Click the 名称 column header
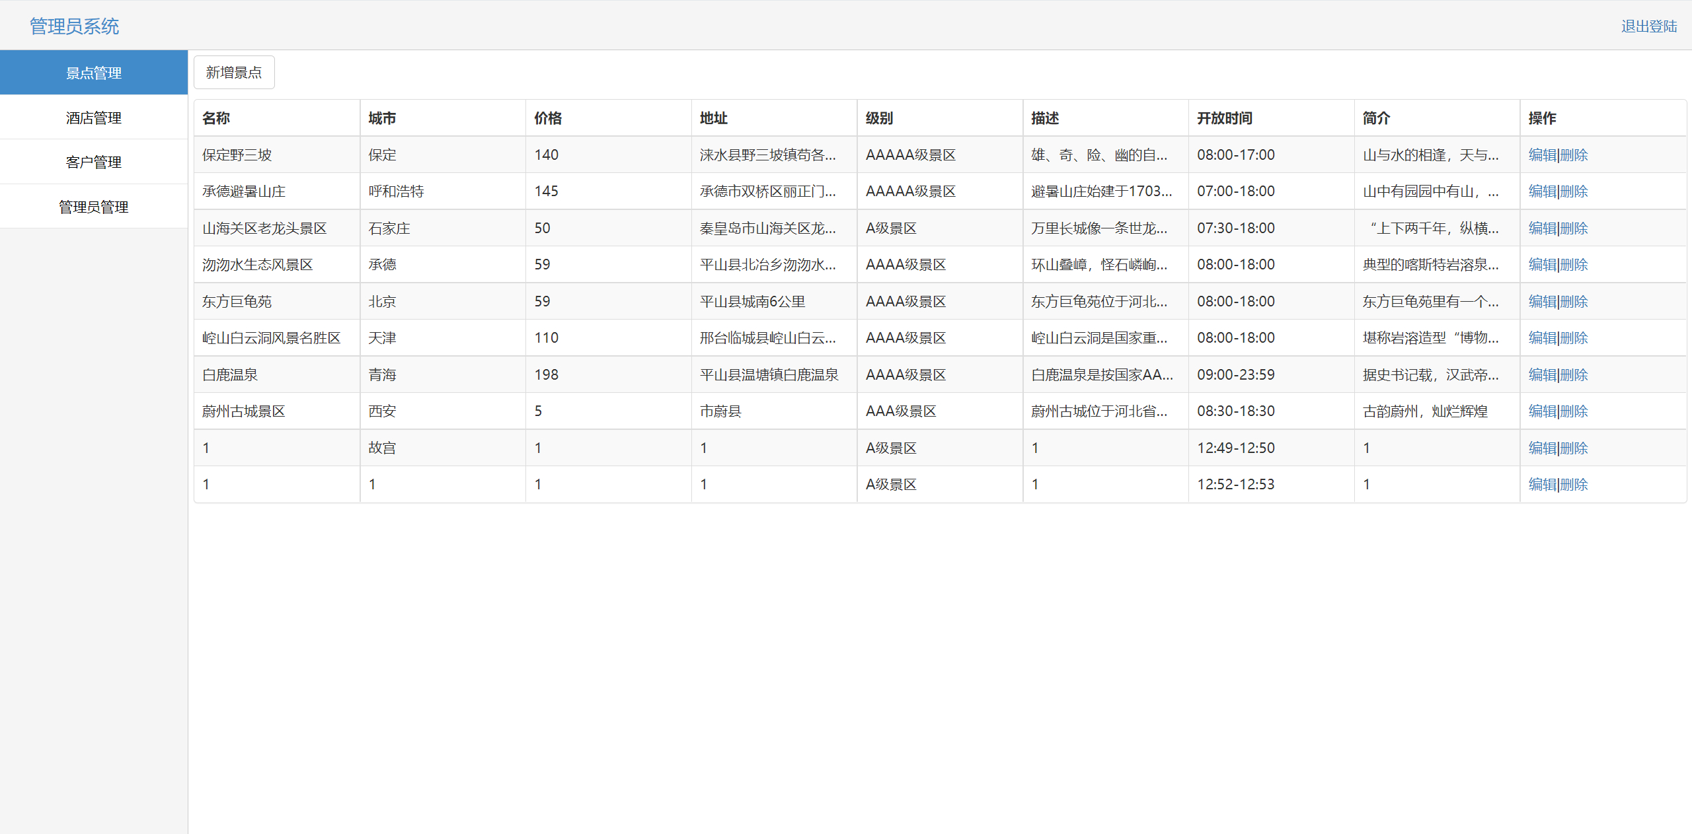1692x834 pixels. click(x=216, y=118)
